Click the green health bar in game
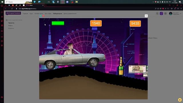Image resolution: width=183 pixels, height=103 pixels. [x=58, y=23]
